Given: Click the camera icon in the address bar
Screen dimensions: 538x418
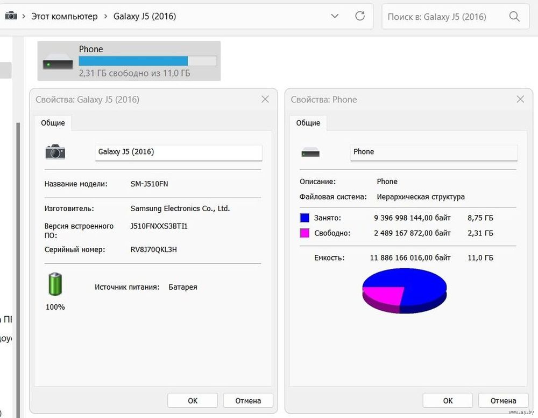Looking at the screenshot, I should click(x=10, y=16).
